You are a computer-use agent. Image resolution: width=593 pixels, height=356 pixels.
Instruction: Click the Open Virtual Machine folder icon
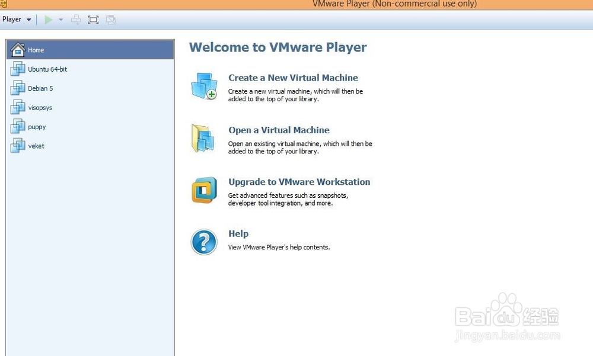point(203,139)
